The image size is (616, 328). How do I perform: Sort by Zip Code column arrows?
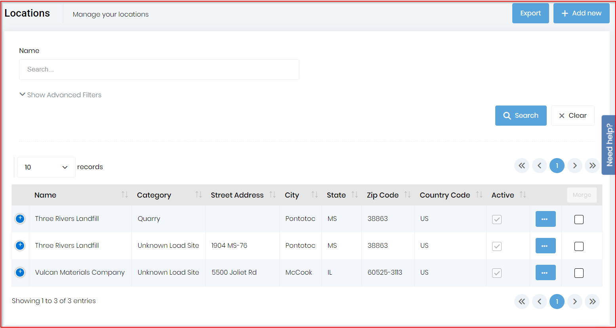coord(407,195)
